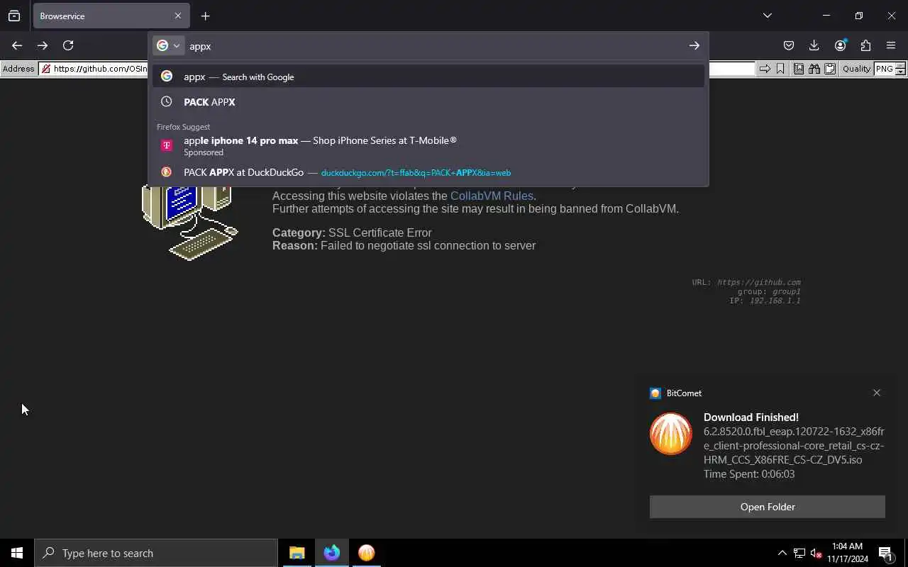Click Browservice go arrow button
This screenshot has height=567, width=908.
765,69
